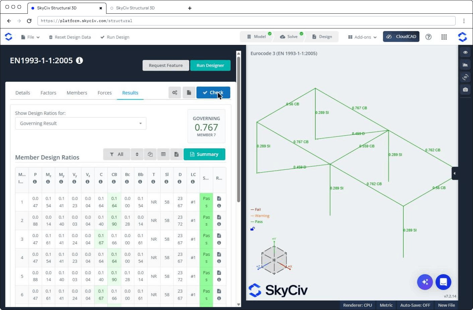Switch to the Members tab
The height and width of the screenshot is (310, 473).
click(x=77, y=93)
